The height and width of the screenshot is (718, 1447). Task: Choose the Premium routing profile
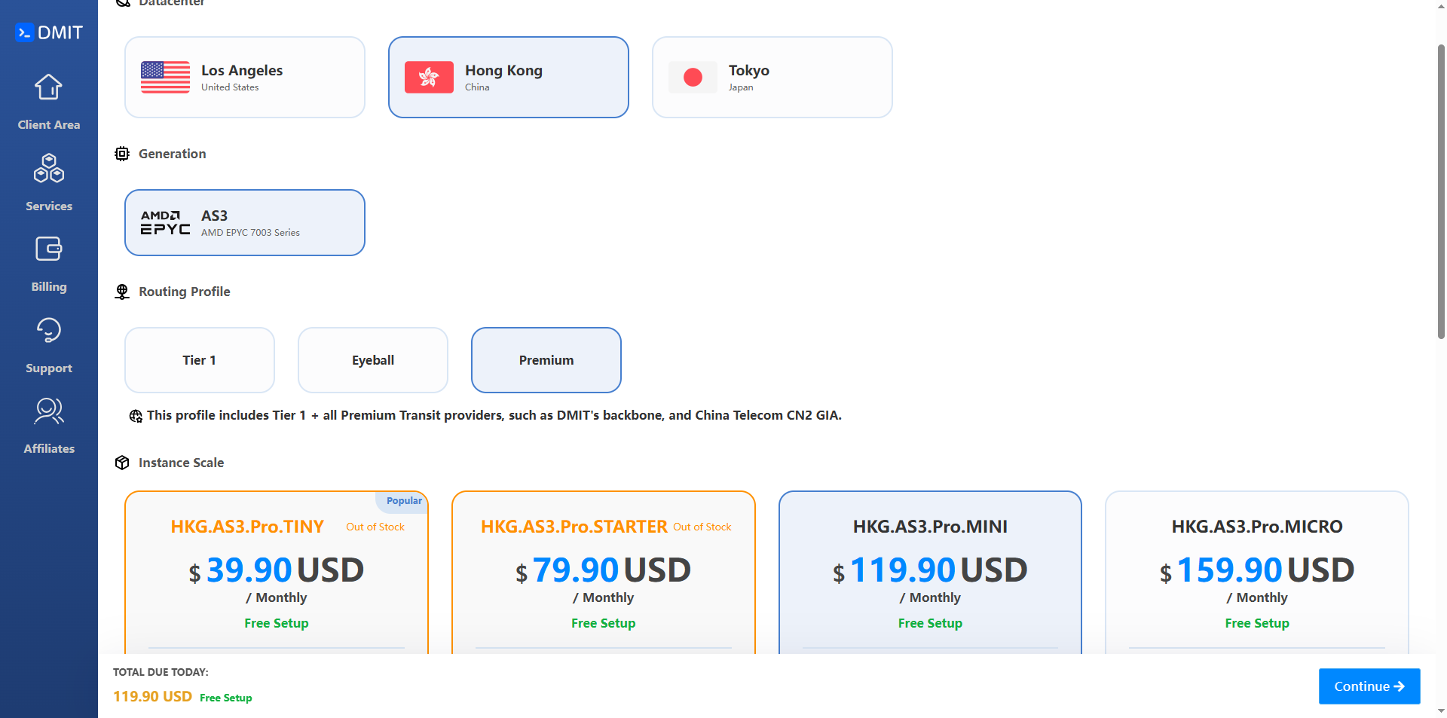[546, 360]
